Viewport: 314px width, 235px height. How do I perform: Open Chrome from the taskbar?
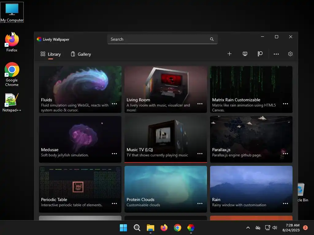(178, 228)
